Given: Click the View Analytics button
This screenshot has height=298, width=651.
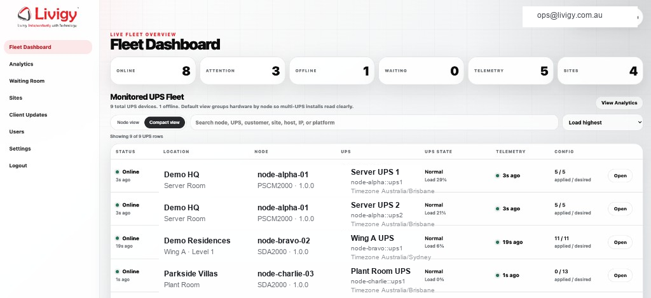Looking at the screenshot, I should 619,102.
